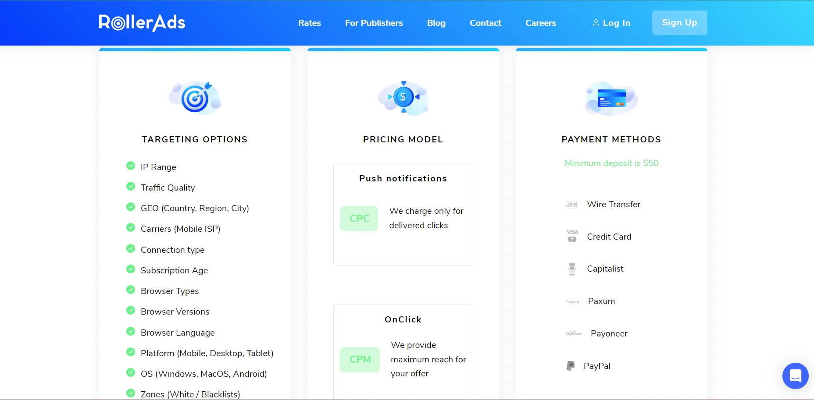
Task: Click 'Minimum deposit is $50' text
Action: [x=612, y=163]
